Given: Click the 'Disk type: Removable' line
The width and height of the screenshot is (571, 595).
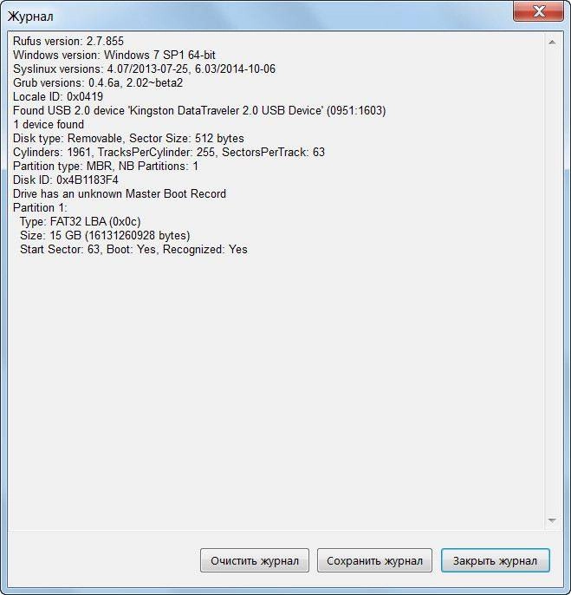Looking at the screenshot, I should (x=128, y=138).
